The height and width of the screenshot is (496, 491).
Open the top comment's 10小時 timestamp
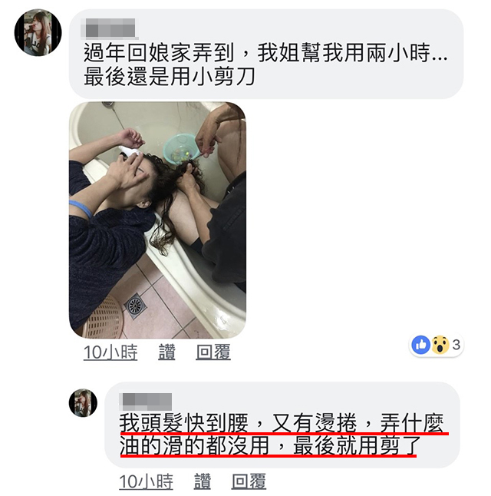pos(110,352)
